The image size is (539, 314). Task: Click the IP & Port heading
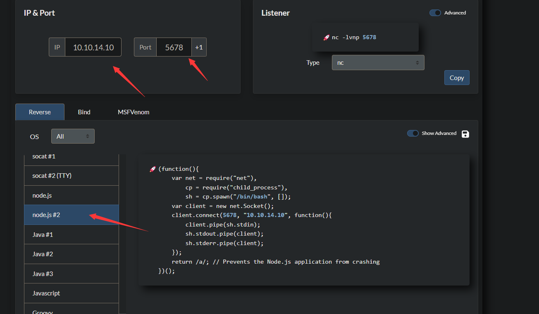(39, 13)
